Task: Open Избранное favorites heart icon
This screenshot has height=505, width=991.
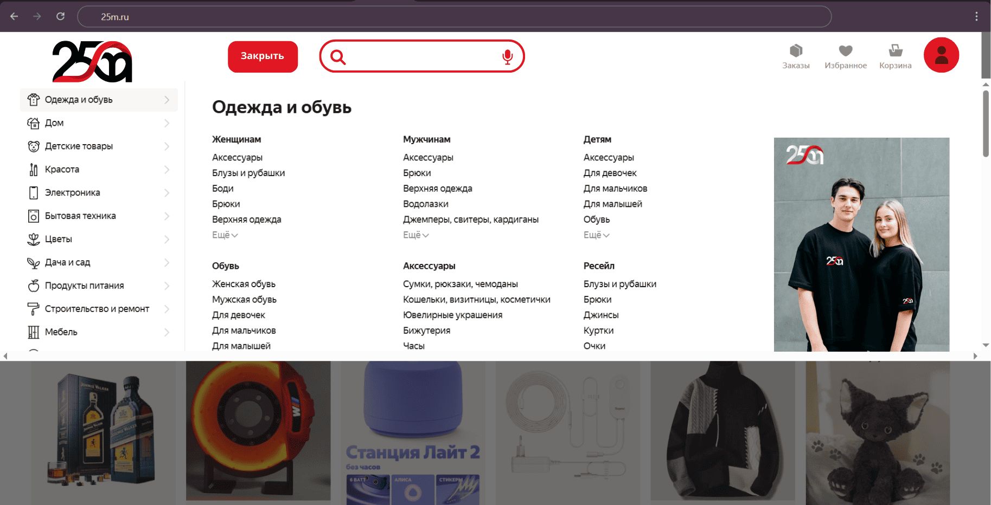Action: point(845,51)
